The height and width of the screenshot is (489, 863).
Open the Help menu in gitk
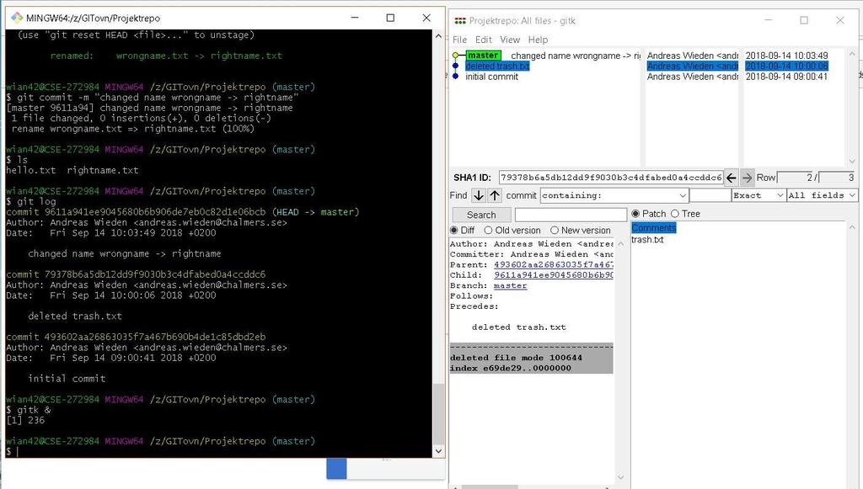click(x=538, y=40)
